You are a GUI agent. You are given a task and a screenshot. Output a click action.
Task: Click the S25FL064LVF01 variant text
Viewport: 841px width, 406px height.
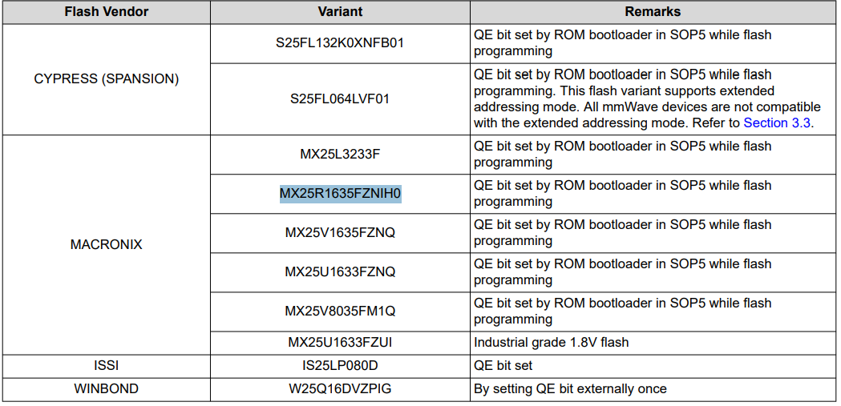pos(340,99)
